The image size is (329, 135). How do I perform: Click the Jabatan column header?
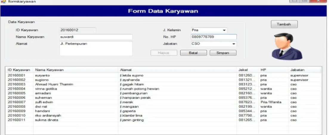click(x=304, y=70)
